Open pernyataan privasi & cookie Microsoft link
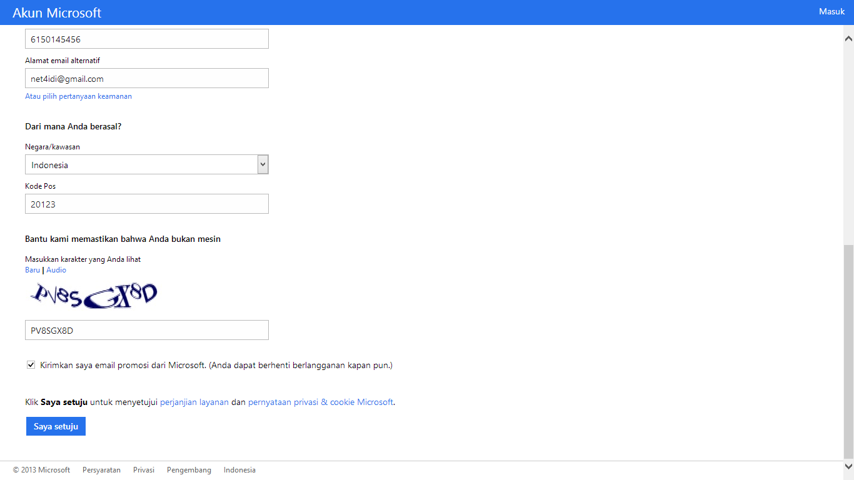This screenshot has width=854, height=480. pyautogui.click(x=321, y=402)
